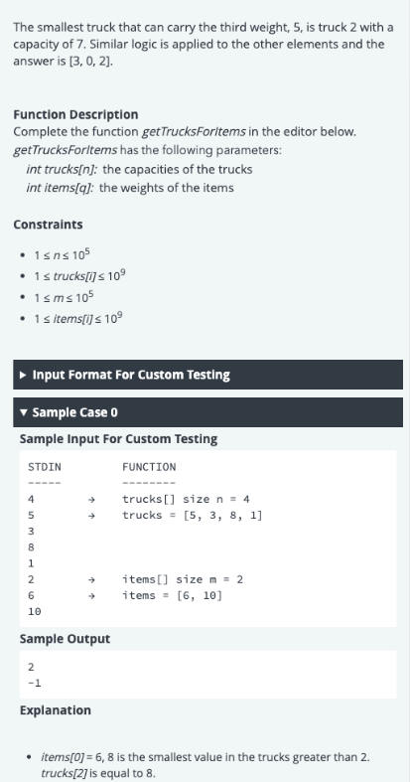Screen dimensions: 410x782
Task: Click the Sample Output heading
Action: point(65,639)
